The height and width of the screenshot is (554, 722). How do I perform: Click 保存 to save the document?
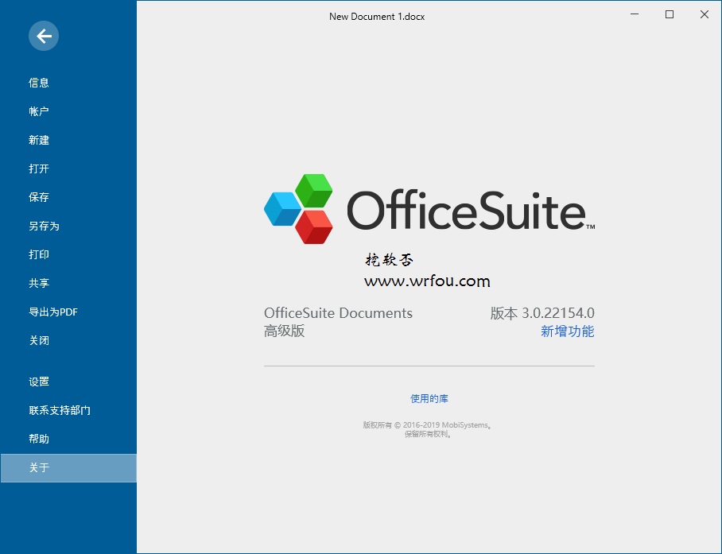(39, 197)
